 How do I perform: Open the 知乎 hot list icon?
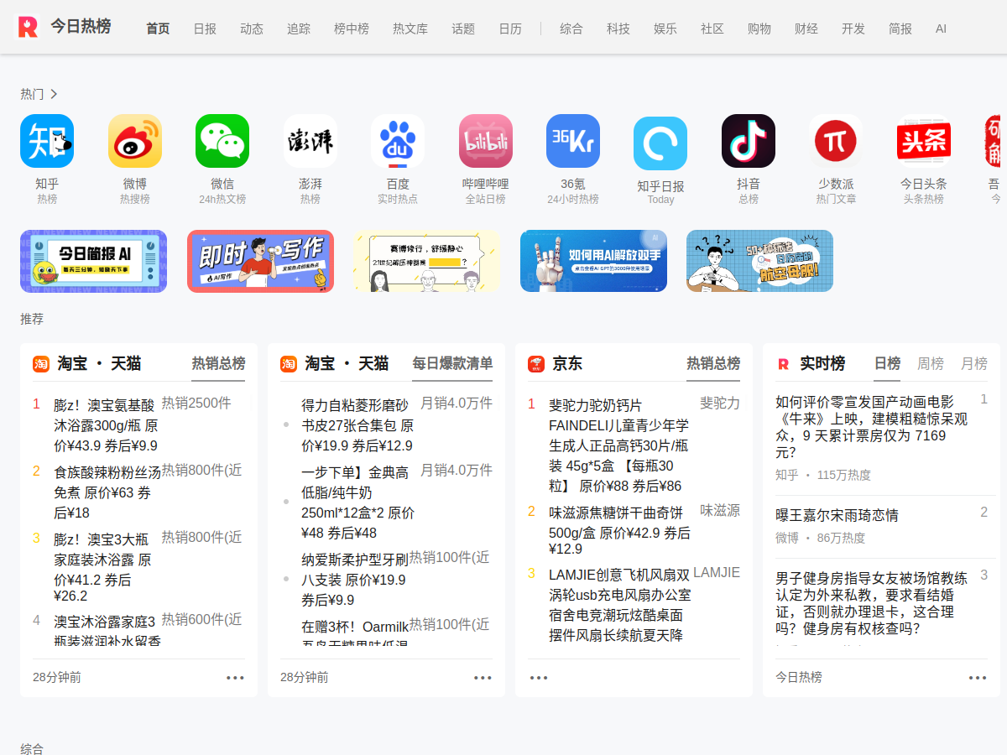[47, 141]
